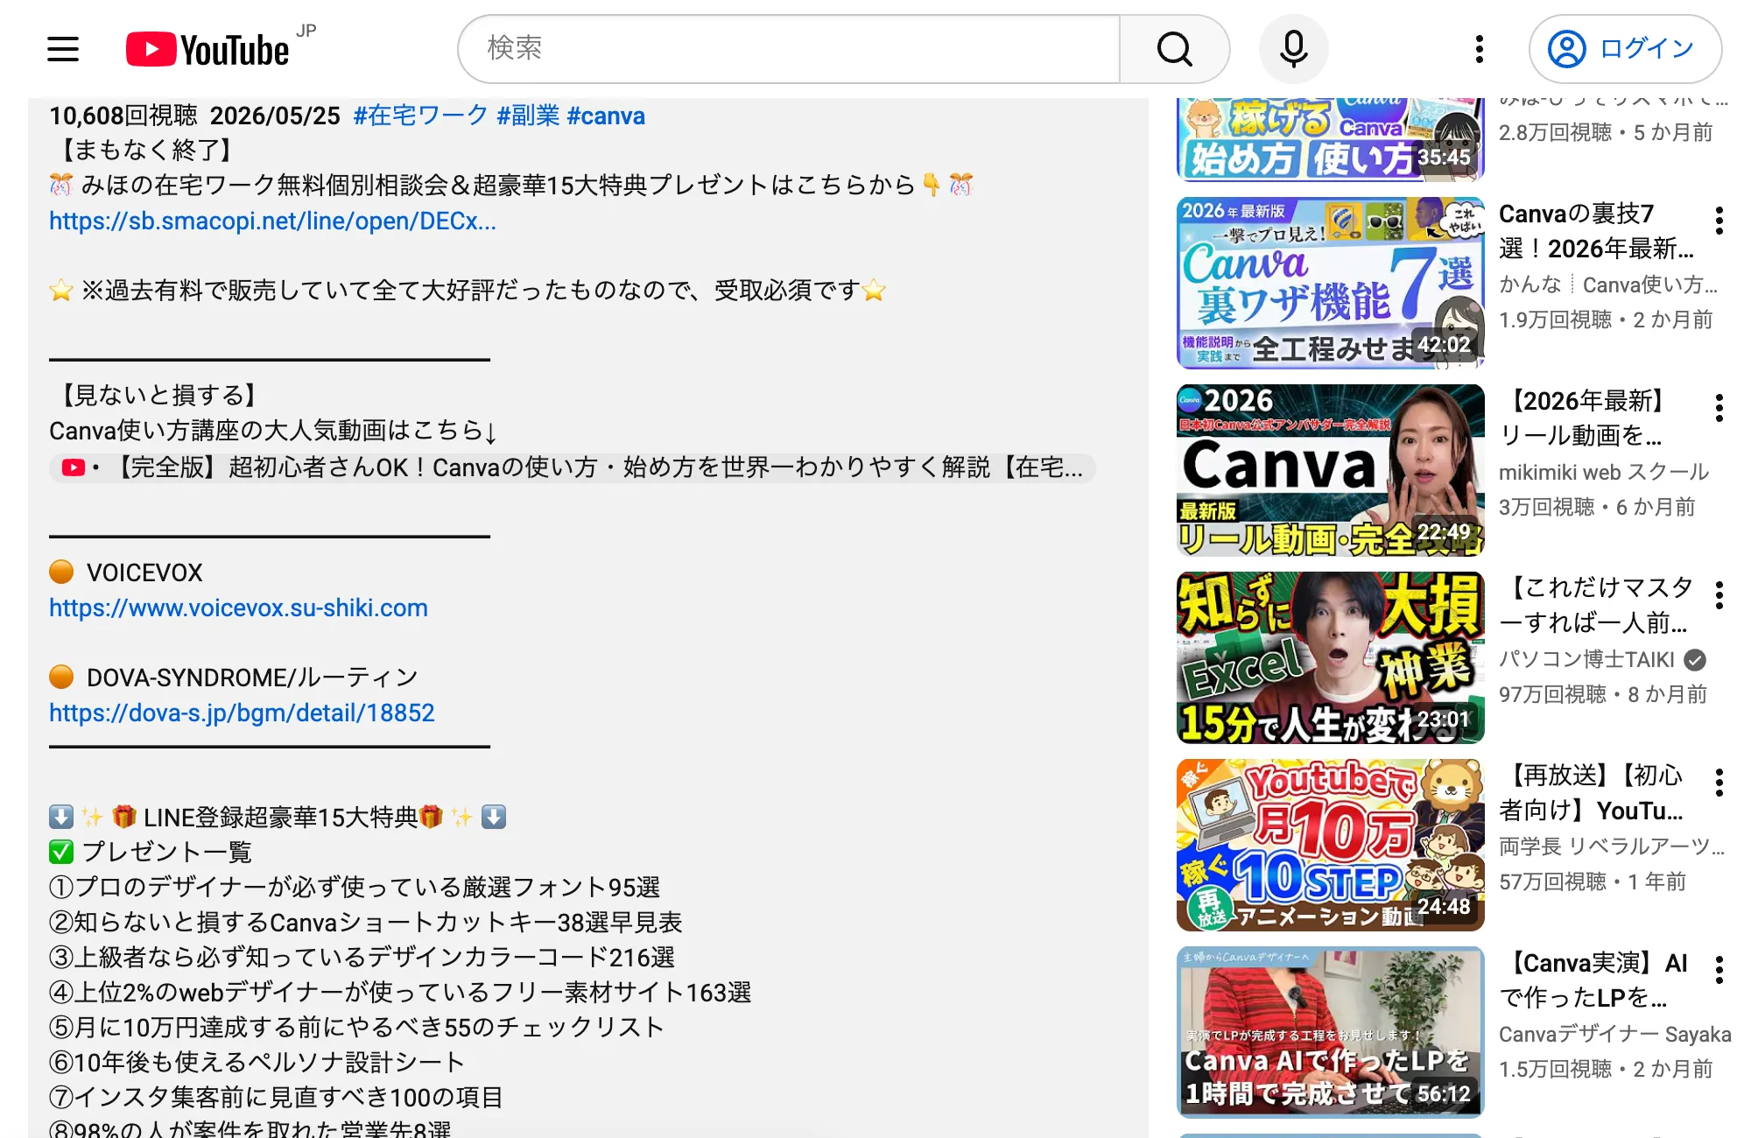This screenshot has width=1751, height=1138.
Task: Click the ②Canvaショートカットキー38選早見表 item
Action: tap(366, 923)
